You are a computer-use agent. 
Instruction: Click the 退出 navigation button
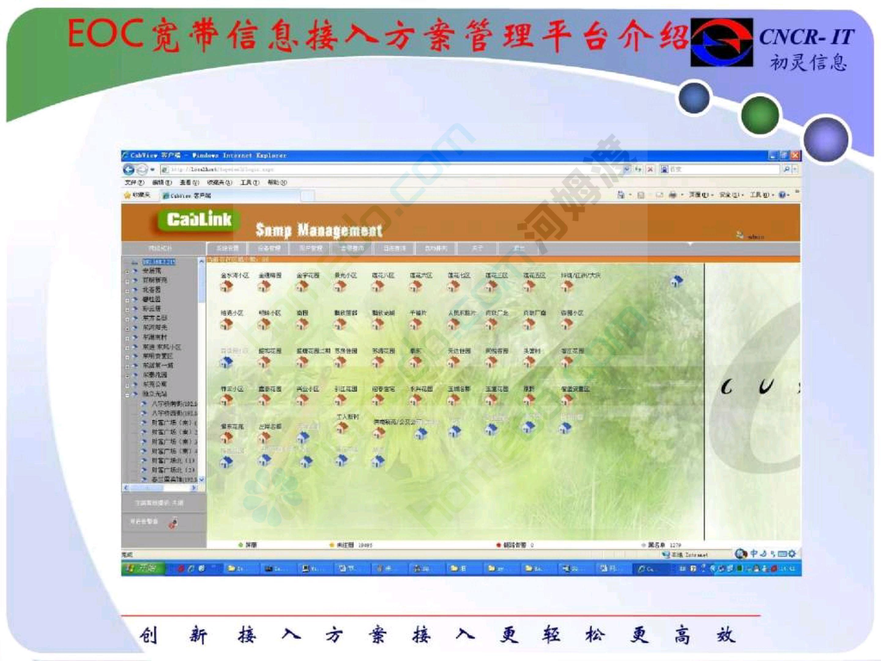click(x=518, y=248)
